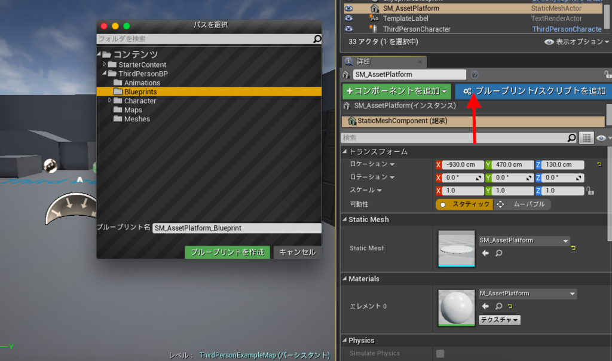Click Location X value field
Image resolution: width=612 pixels, height=361 pixels.
[x=463, y=165]
